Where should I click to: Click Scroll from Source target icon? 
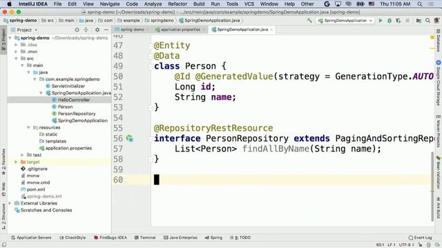pyautogui.click(x=77, y=30)
